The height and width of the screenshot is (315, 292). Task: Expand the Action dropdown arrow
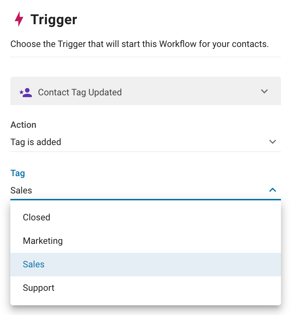point(273,142)
